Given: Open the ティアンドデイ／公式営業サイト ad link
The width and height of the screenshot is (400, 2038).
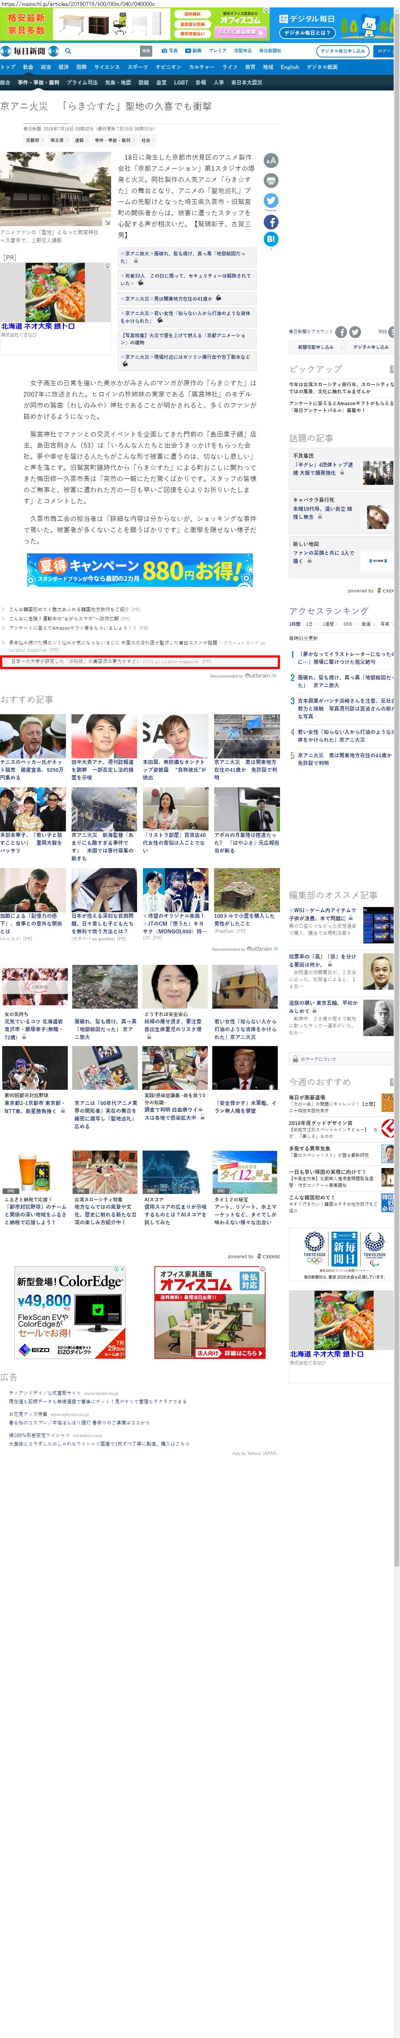Looking at the screenshot, I should click(44, 1393).
